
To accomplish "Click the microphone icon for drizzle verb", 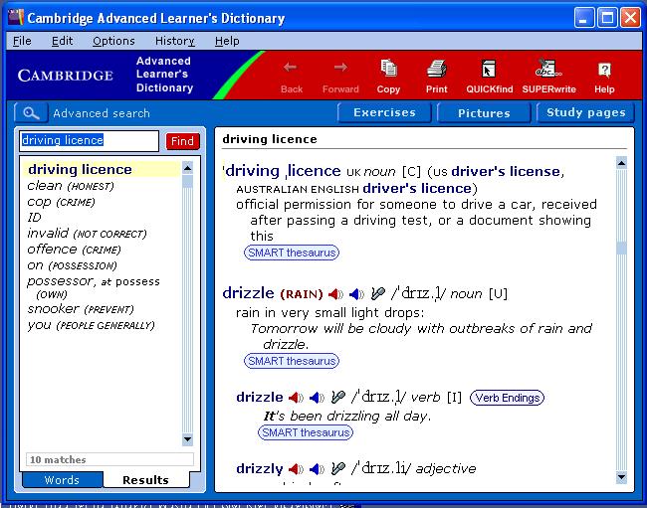I will [x=338, y=397].
